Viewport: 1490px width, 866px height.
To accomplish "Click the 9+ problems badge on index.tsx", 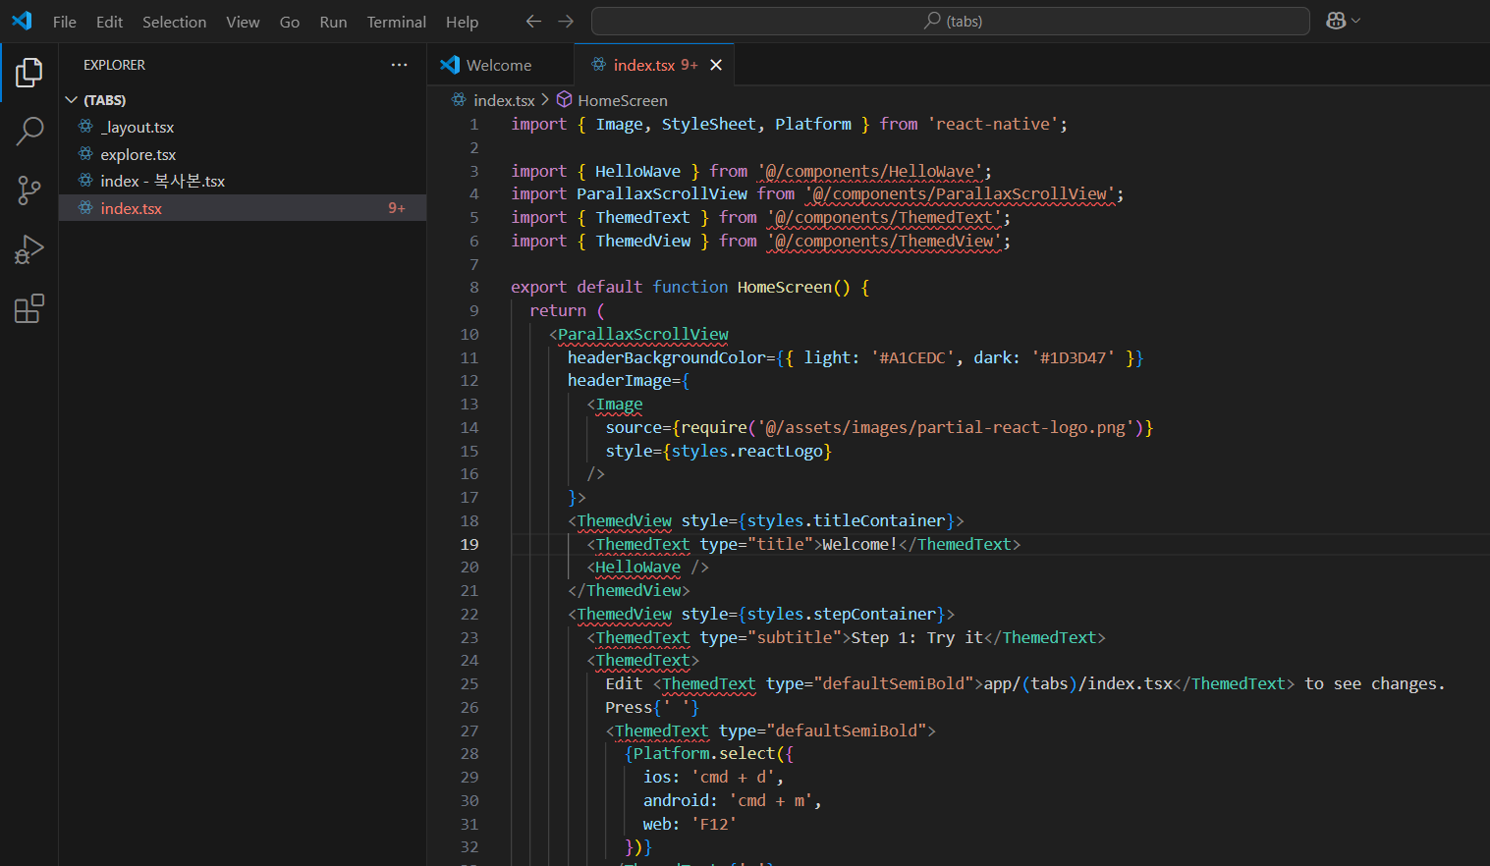I will click(x=397, y=208).
